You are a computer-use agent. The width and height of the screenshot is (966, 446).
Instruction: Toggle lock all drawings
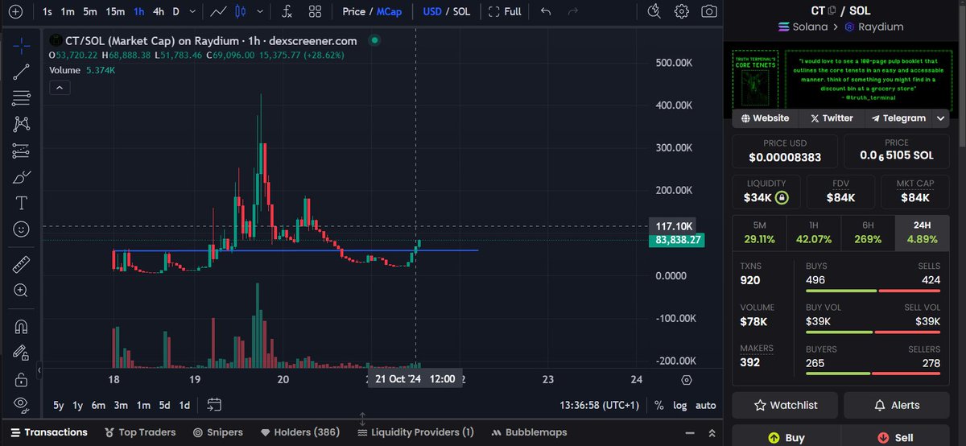point(21,378)
